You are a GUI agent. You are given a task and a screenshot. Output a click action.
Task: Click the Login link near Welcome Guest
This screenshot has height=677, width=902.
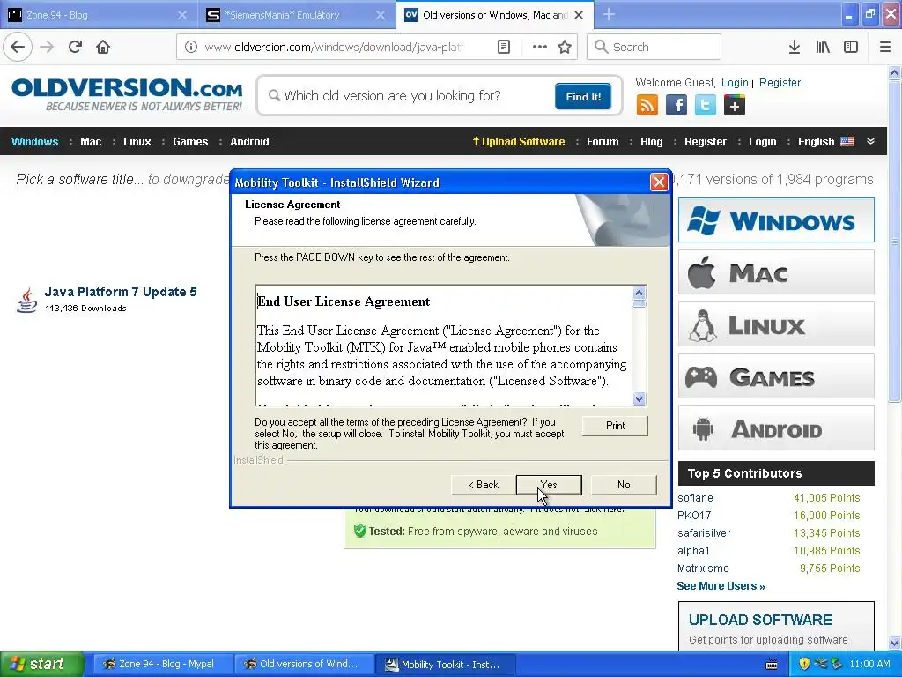point(735,82)
